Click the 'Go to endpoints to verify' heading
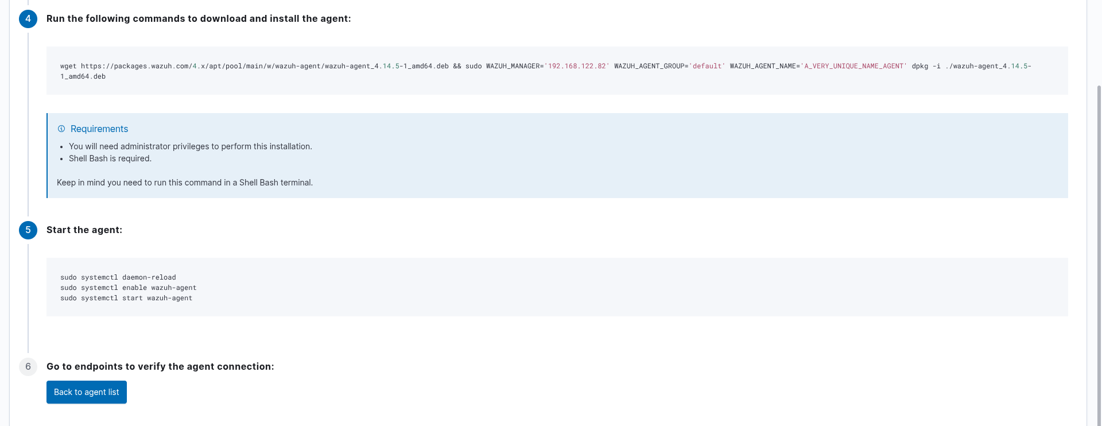1102x426 pixels. 160,366
